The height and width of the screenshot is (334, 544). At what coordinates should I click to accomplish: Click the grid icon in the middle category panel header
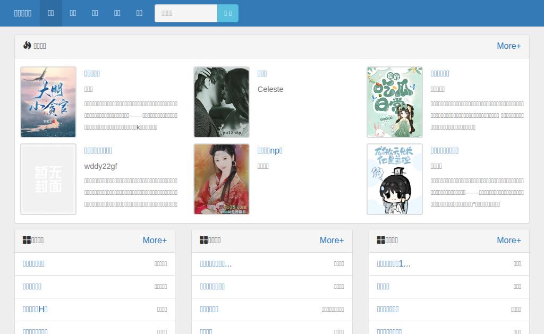click(203, 240)
